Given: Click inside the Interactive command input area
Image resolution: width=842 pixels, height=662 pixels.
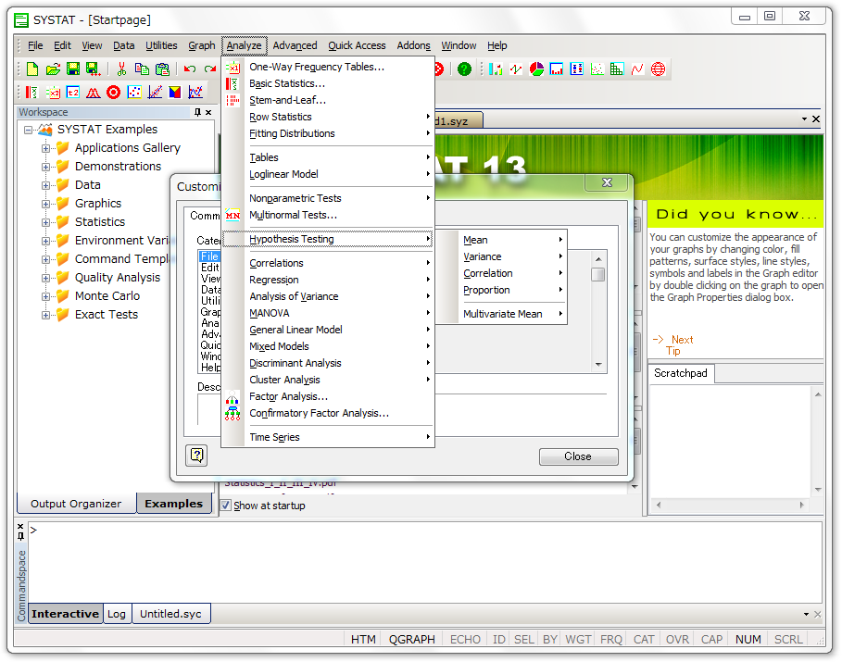Looking at the screenshot, I should [424, 562].
